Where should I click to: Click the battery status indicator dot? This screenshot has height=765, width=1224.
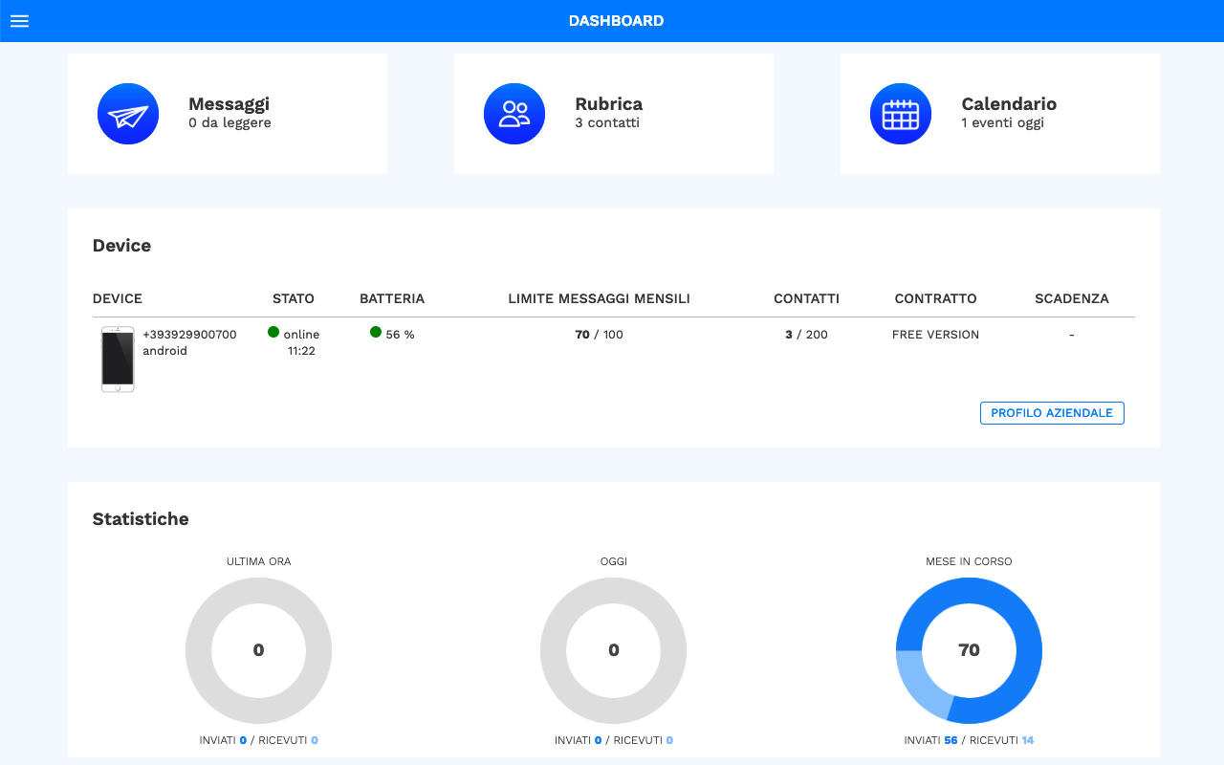point(375,333)
